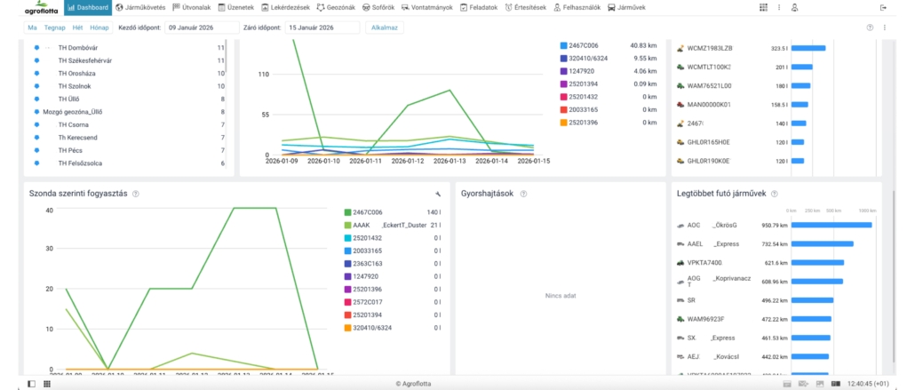Click help icon in the filter bar
Screen dimensions: 915x390
(870, 28)
